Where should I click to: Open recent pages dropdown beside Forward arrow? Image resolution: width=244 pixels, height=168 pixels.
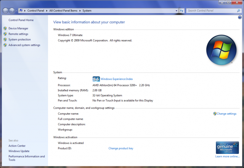pyautogui.click(x=16, y=11)
